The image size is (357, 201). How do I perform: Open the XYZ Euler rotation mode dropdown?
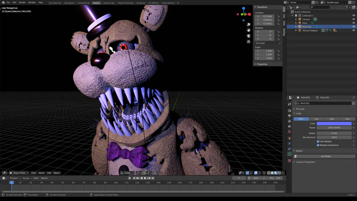point(268,43)
